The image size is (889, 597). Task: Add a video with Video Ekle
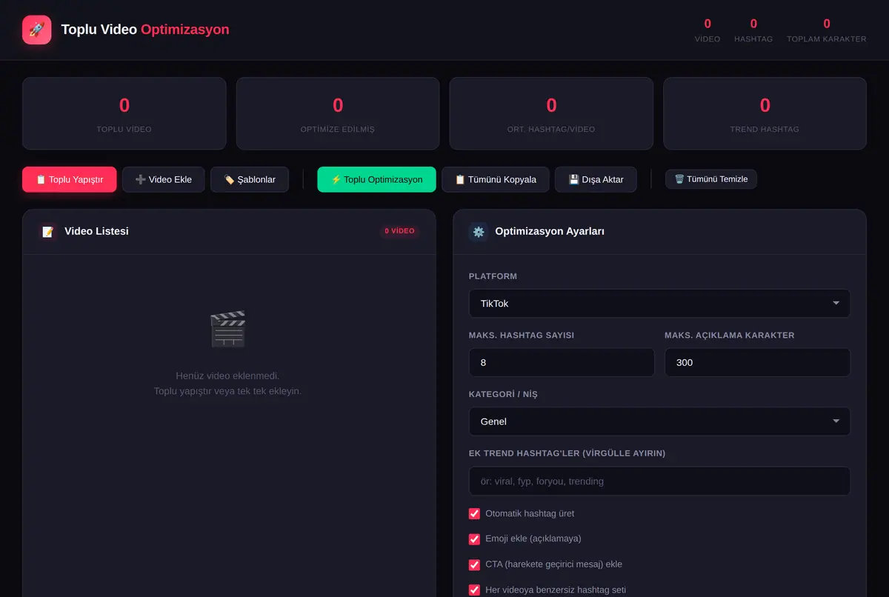(164, 179)
